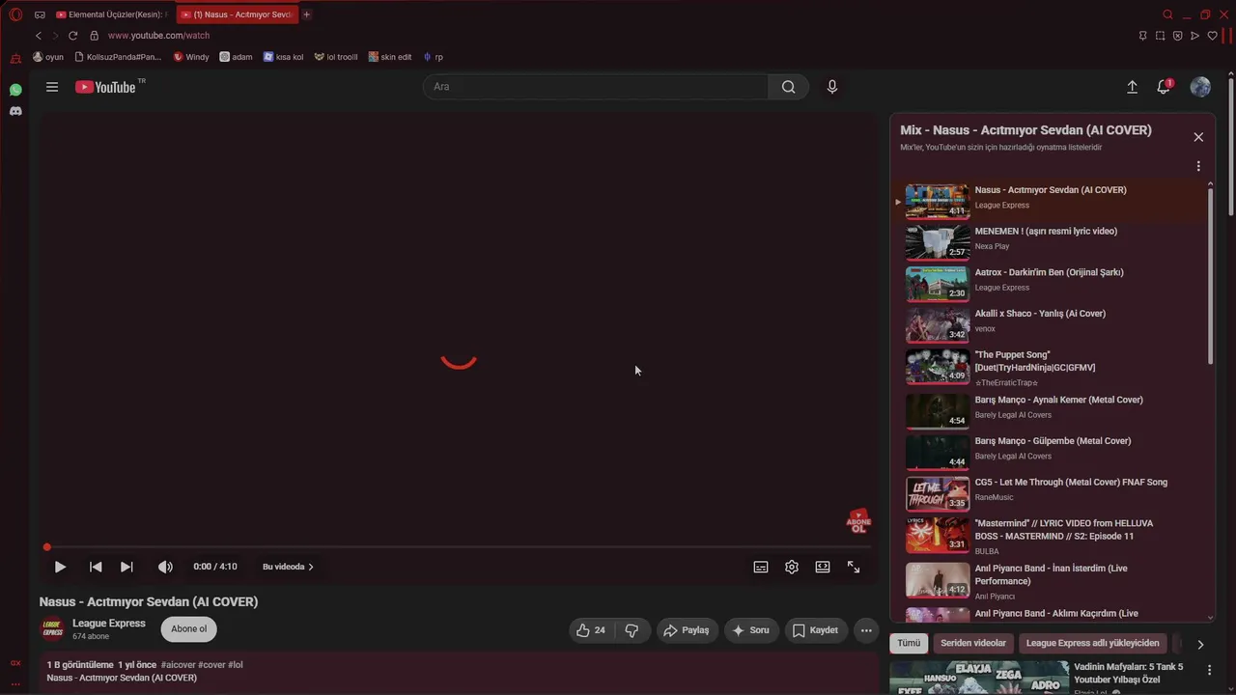The width and height of the screenshot is (1236, 695).
Task: Open more actions (three dots) below video
Action: click(866, 630)
